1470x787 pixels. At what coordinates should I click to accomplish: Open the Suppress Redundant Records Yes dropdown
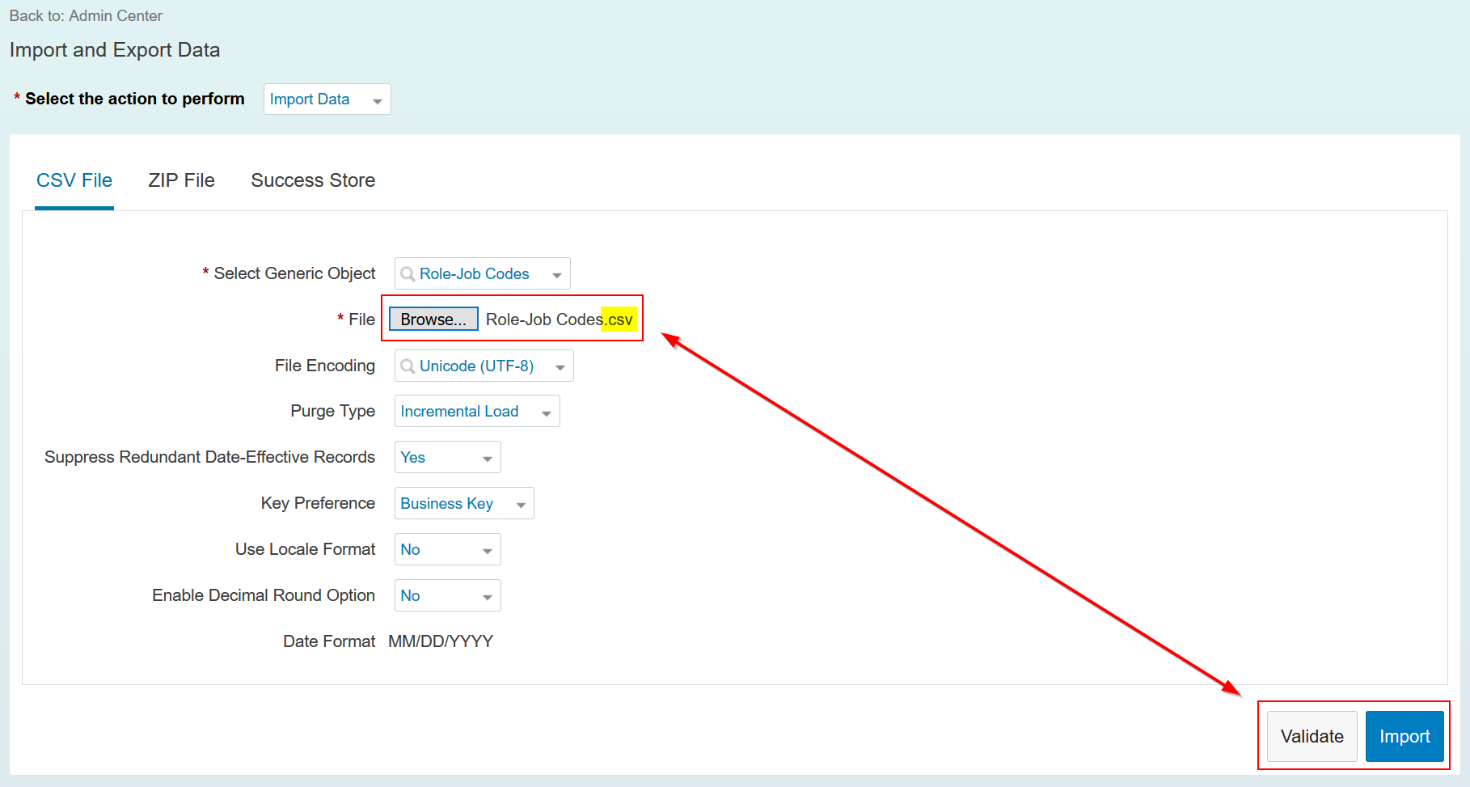tap(447, 457)
